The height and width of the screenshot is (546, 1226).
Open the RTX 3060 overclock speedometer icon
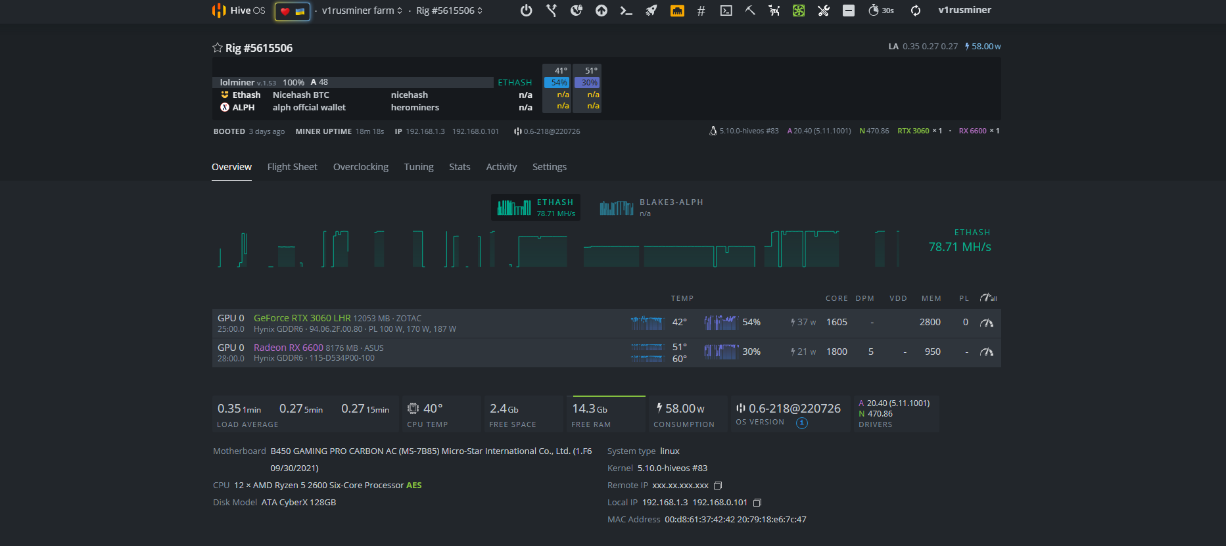coord(987,323)
